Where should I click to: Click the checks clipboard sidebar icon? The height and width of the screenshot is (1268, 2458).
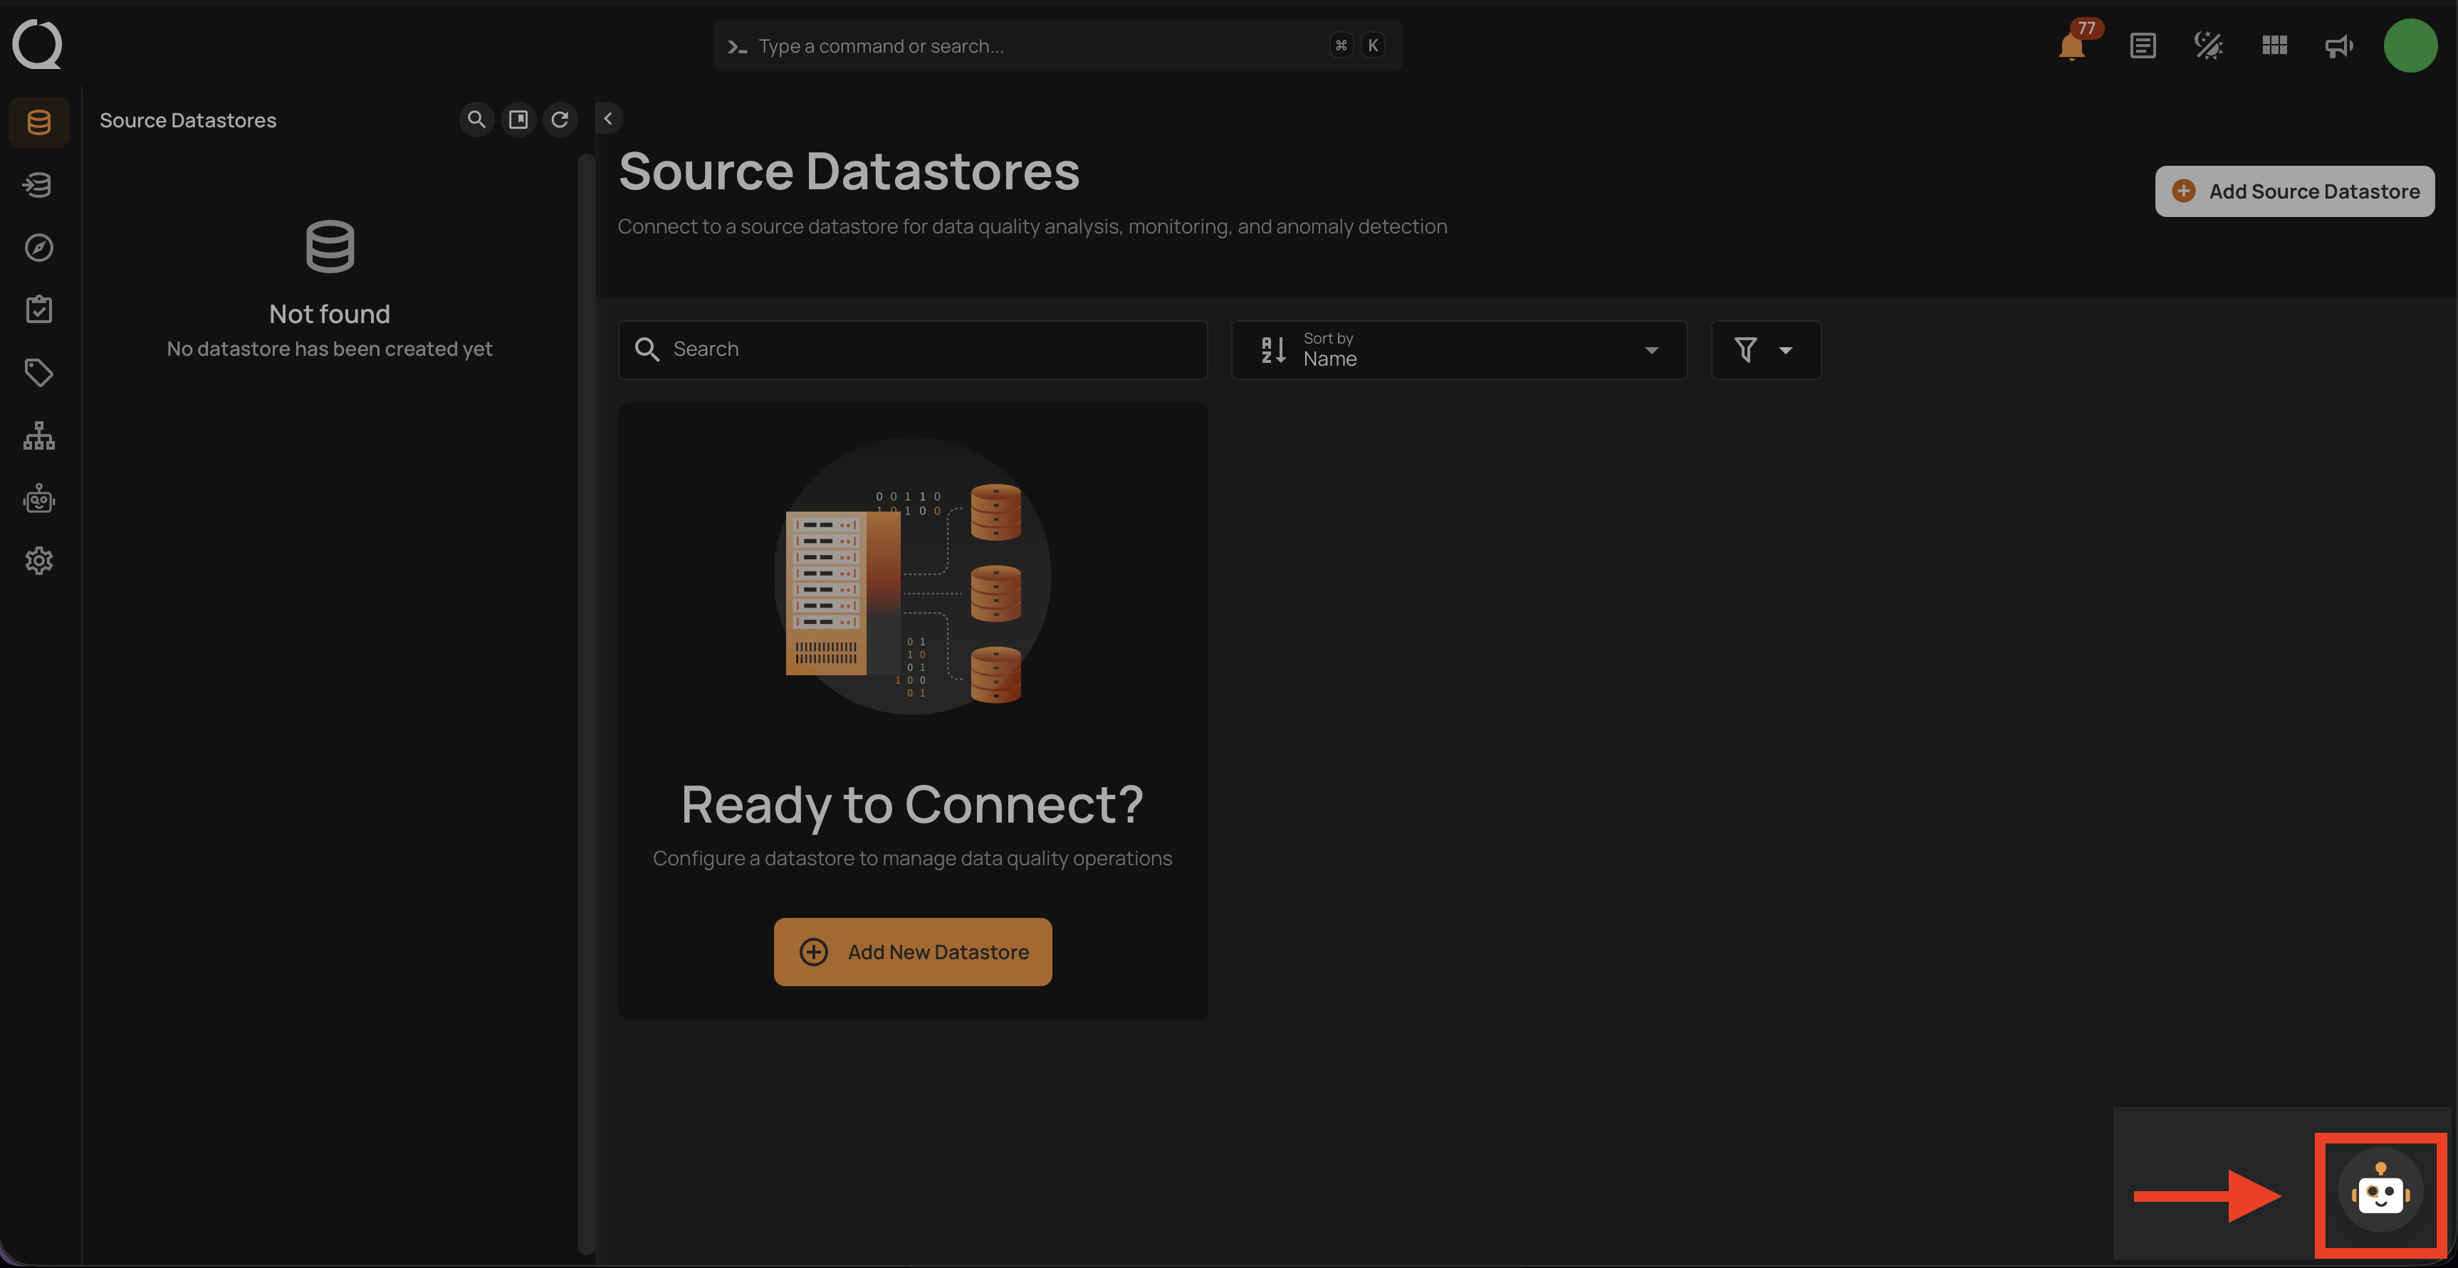click(x=38, y=310)
